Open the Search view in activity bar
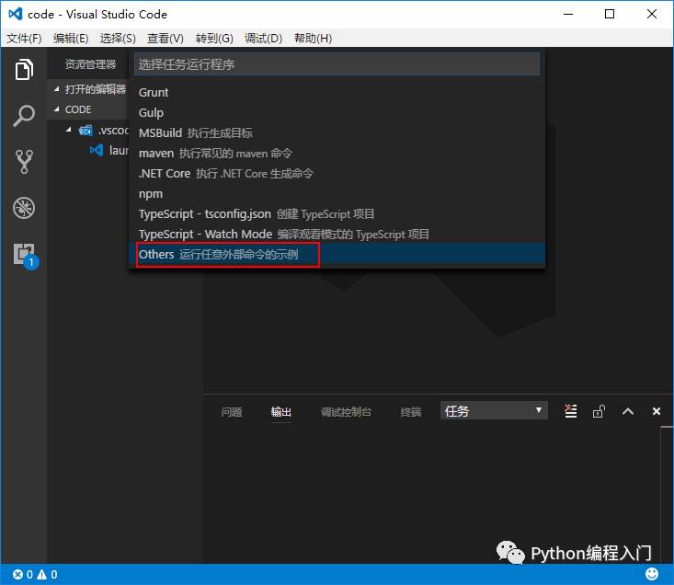The image size is (674, 585). [24, 115]
